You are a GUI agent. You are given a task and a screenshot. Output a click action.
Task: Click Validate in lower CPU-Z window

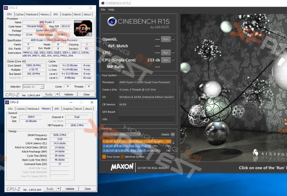tap(70, 189)
